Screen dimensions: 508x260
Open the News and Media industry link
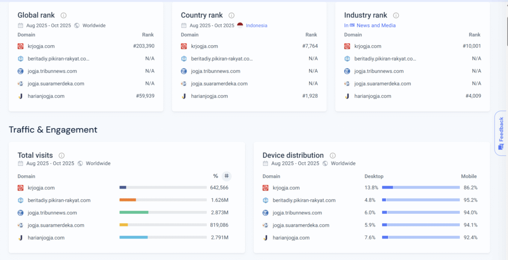376,25
